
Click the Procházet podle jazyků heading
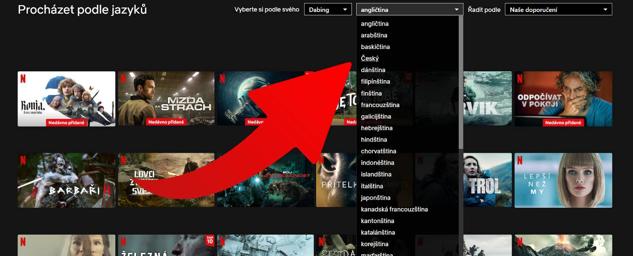(82, 9)
